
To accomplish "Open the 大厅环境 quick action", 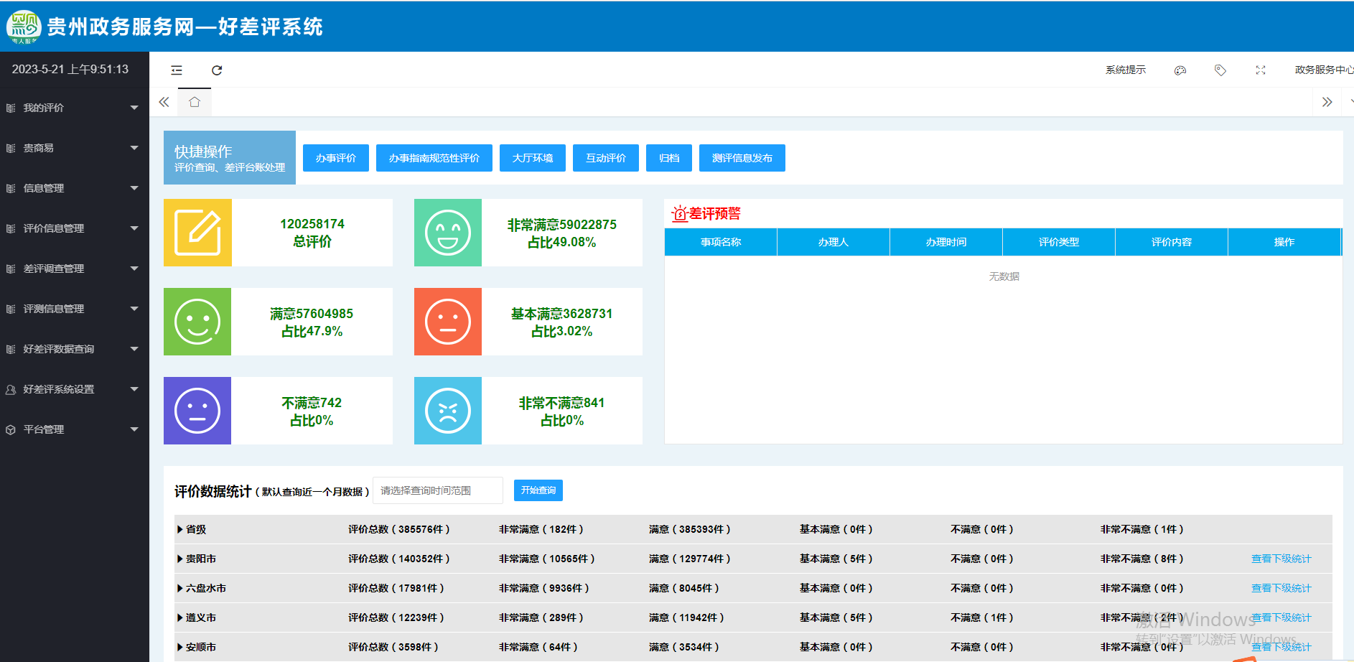I will [x=533, y=158].
